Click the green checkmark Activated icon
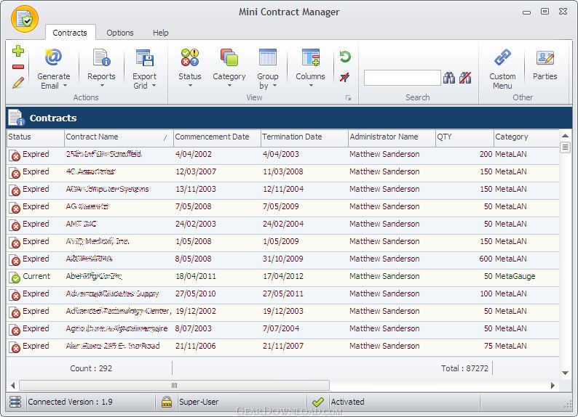The height and width of the screenshot is (417, 578). 317,402
